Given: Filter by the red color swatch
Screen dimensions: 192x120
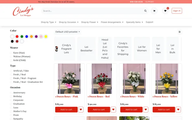Looking at the screenshot, I should [17, 37].
